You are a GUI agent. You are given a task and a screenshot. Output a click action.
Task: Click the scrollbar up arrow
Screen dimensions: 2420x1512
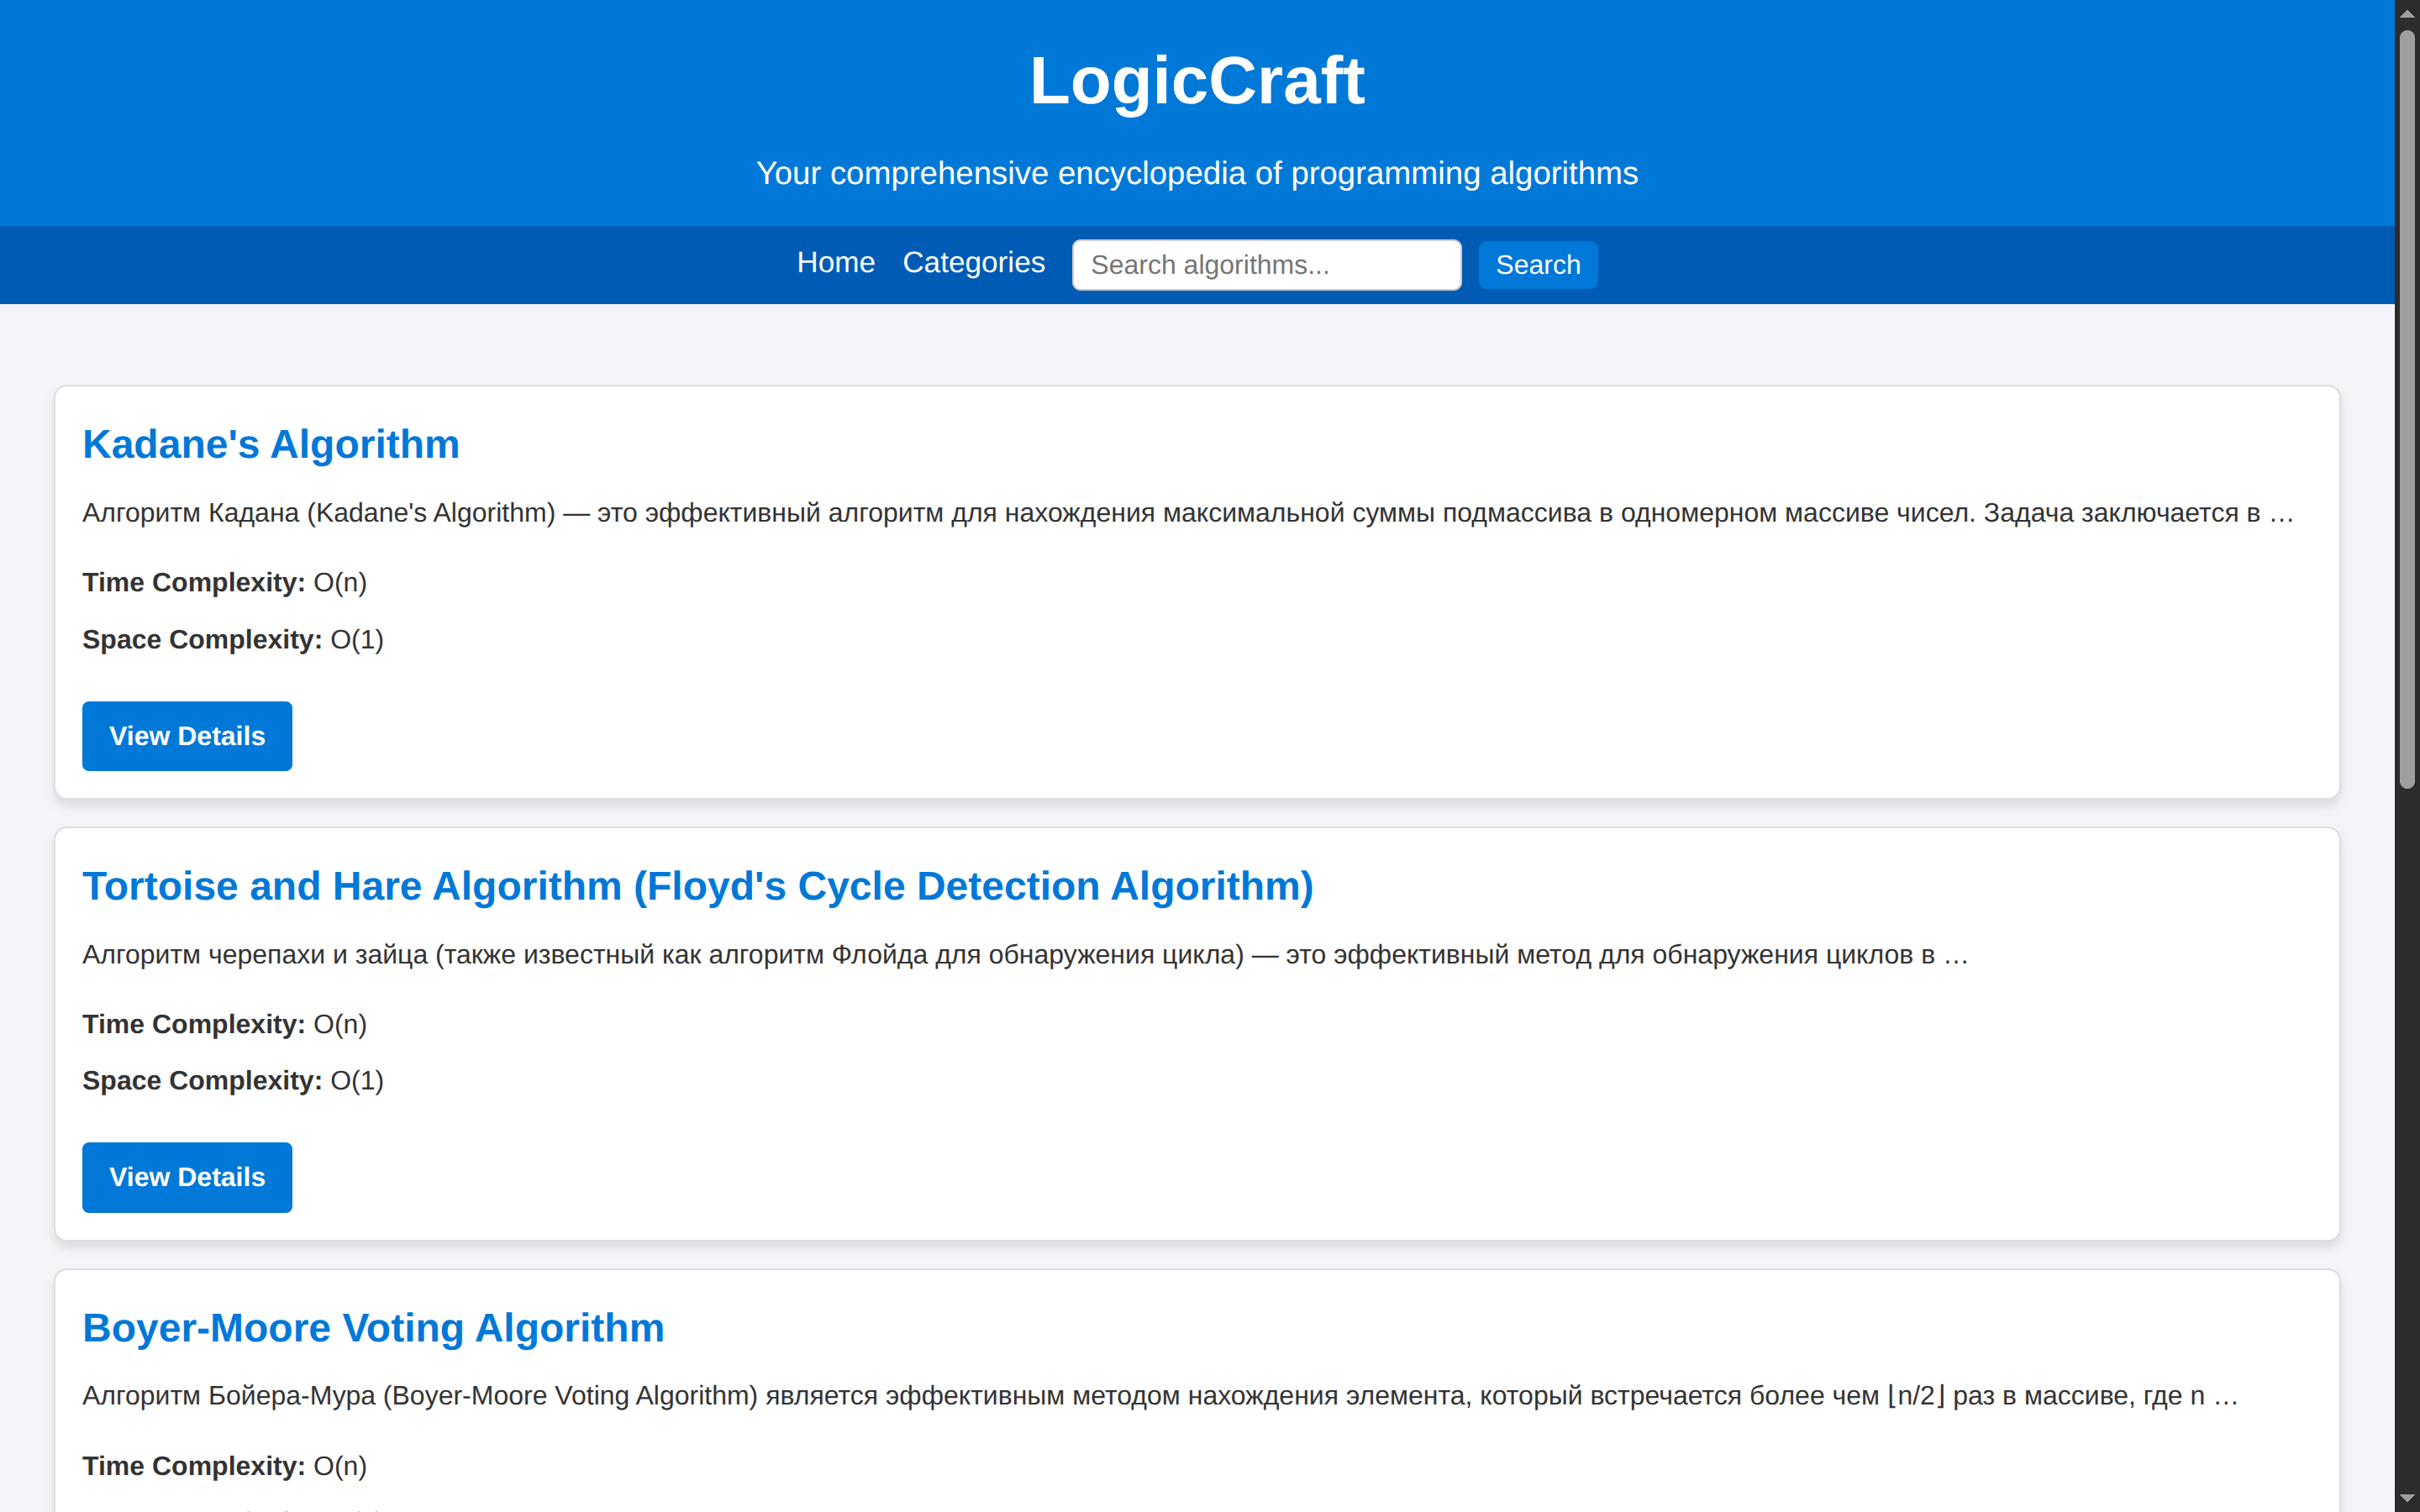[2407, 13]
